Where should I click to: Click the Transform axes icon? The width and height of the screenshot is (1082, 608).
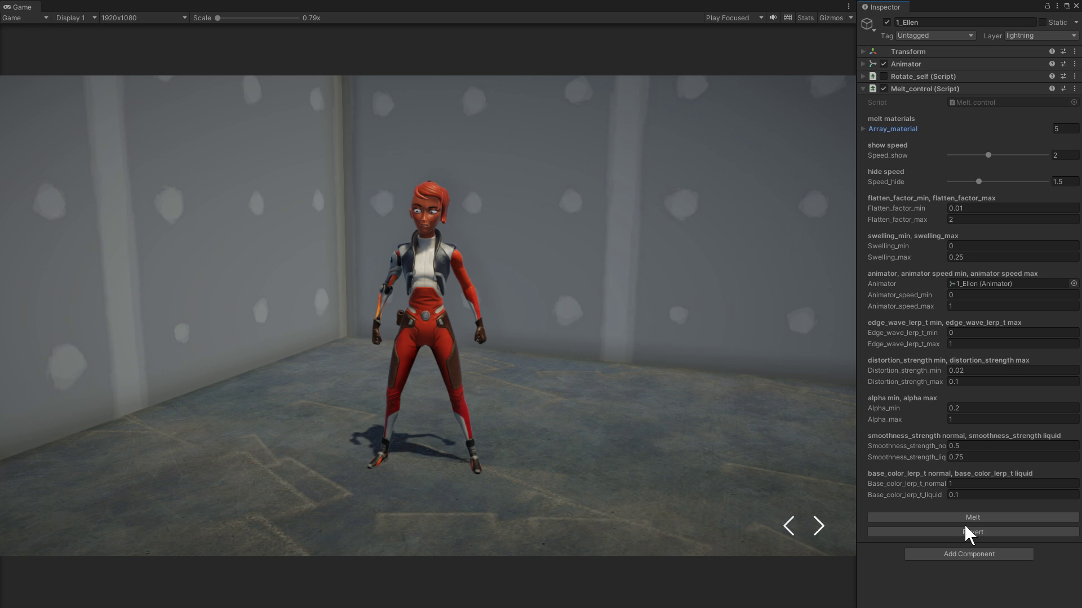[x=873, y=51]
